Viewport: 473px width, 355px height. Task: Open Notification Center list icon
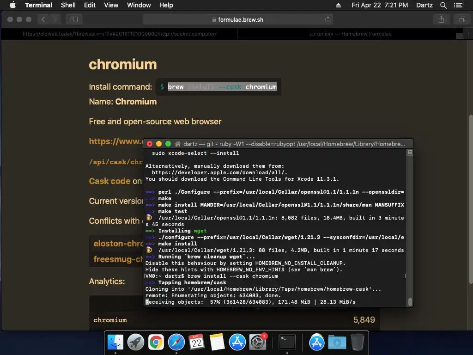[x=458, y=5]
